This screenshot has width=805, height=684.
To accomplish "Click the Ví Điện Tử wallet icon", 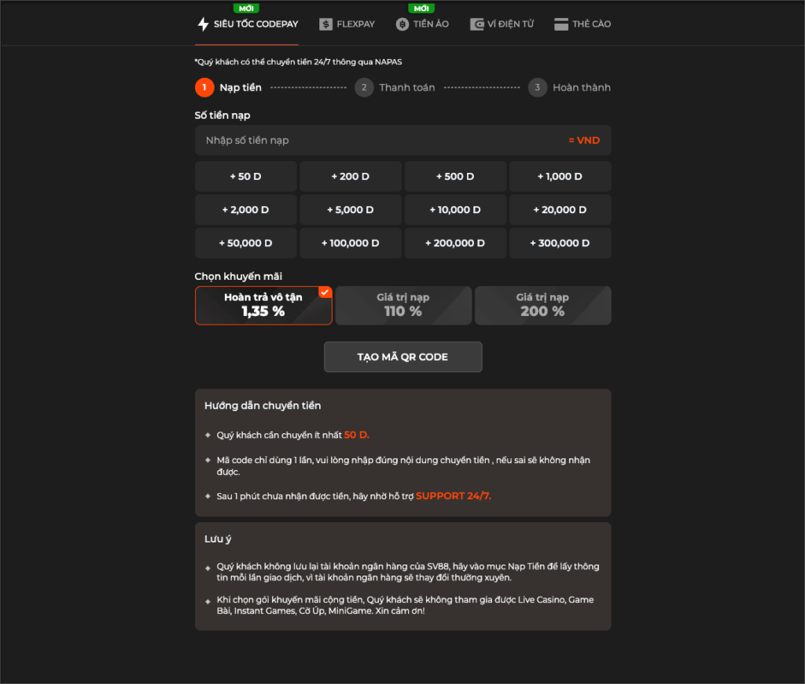I will [476, 24].
